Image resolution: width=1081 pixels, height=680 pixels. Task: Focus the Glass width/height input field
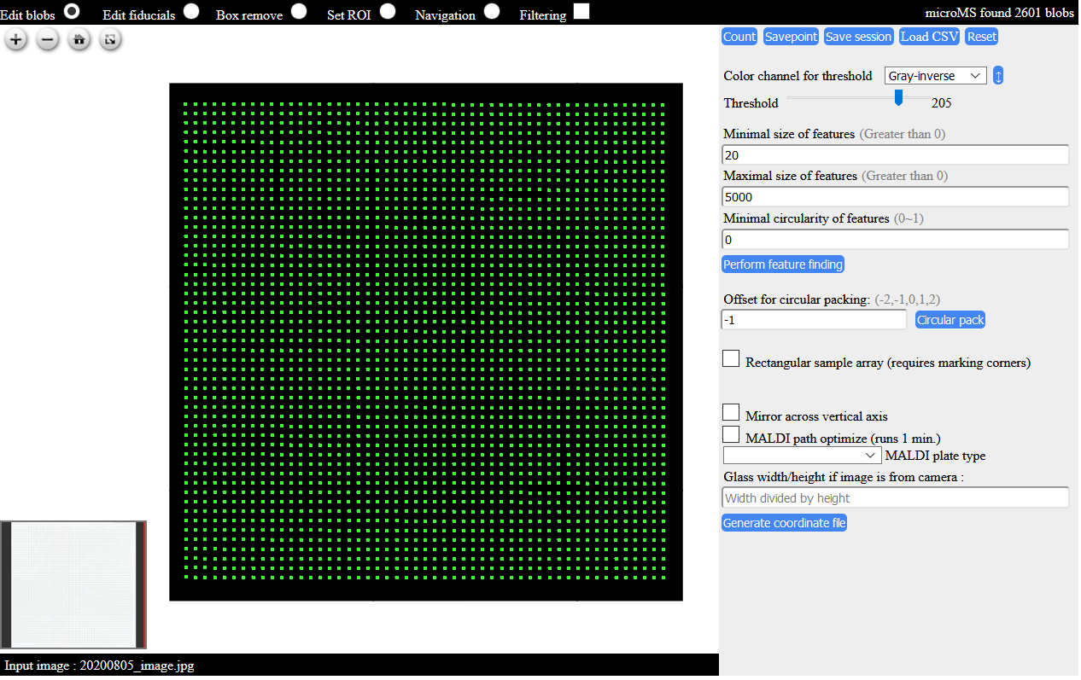tap(896, 498)
